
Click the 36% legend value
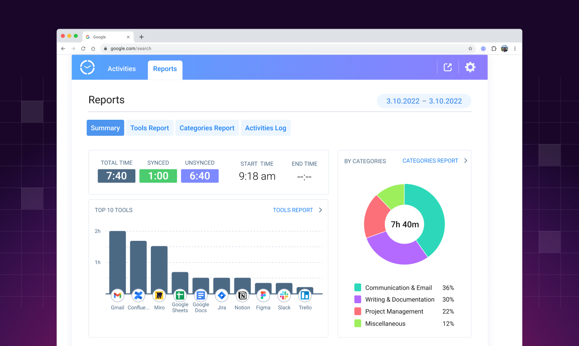pyautogui.click(x=448, y=288)
